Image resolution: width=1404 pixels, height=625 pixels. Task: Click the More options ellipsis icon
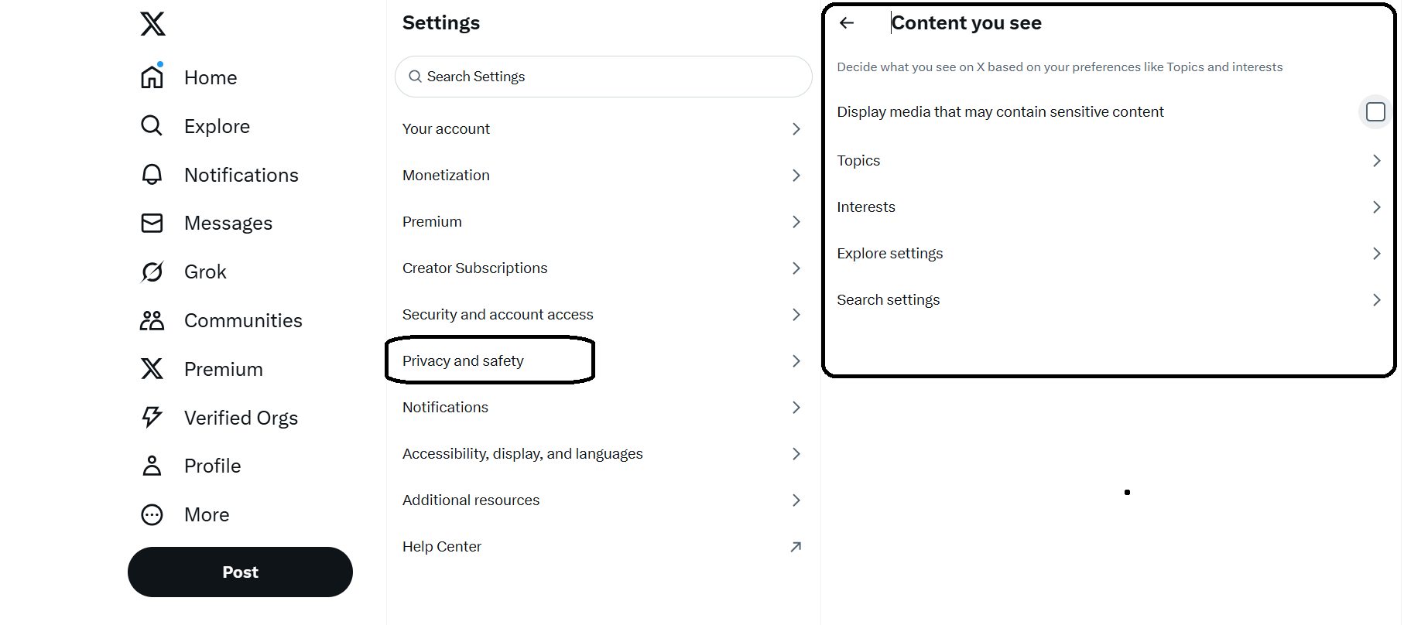[152, 514]
